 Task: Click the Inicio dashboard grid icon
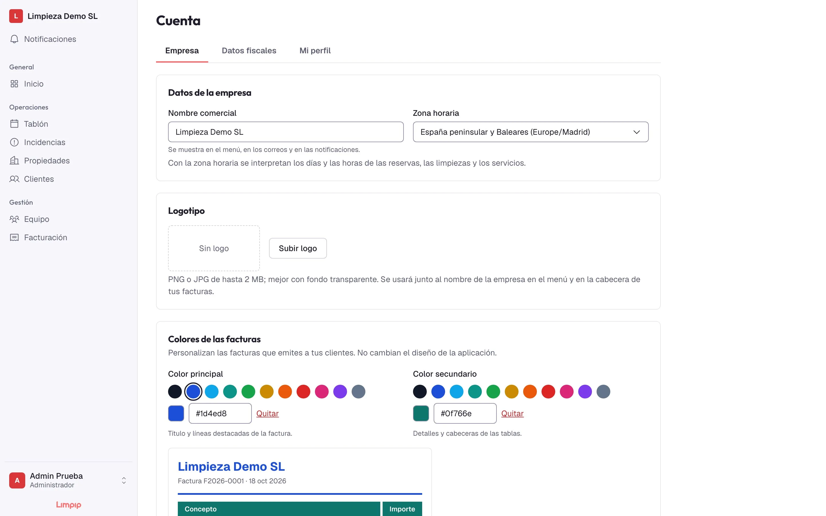pos(14,84)
